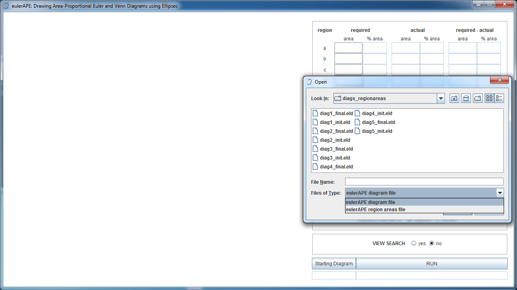The image size is (517, 290).
Task: Choose eulerAPE diagram file type option
Action: [424, 202]
